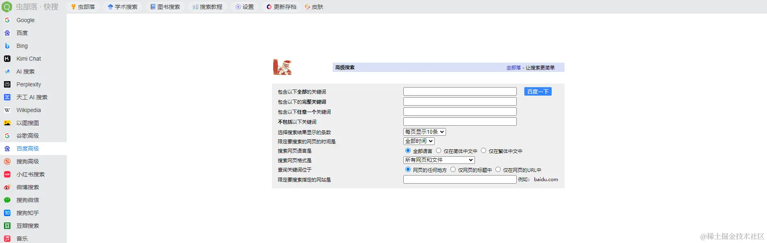
Task: Click the 天工 AI 搜索 icon
Action: [x=7, y=97]
